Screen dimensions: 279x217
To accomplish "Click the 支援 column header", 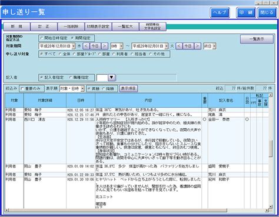I will tap(265, 103).
